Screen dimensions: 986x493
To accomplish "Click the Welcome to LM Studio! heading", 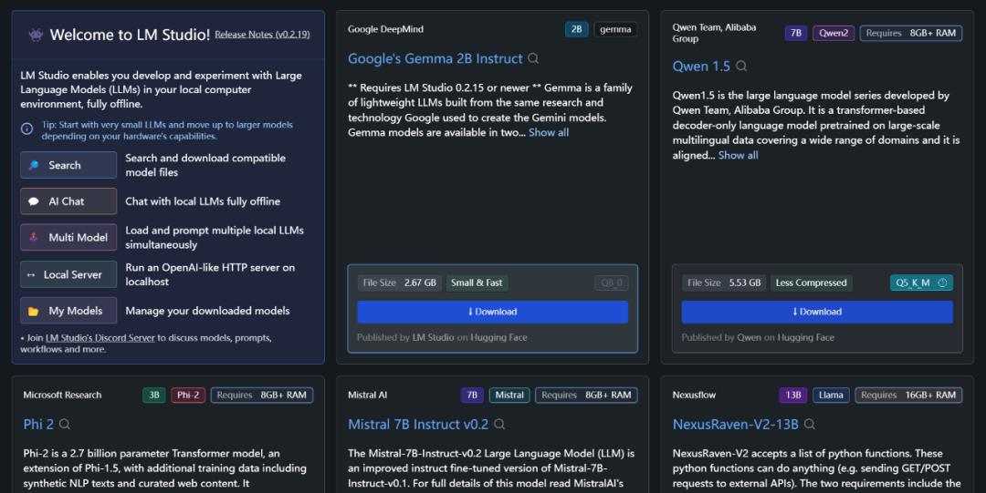I will point(130,35).
